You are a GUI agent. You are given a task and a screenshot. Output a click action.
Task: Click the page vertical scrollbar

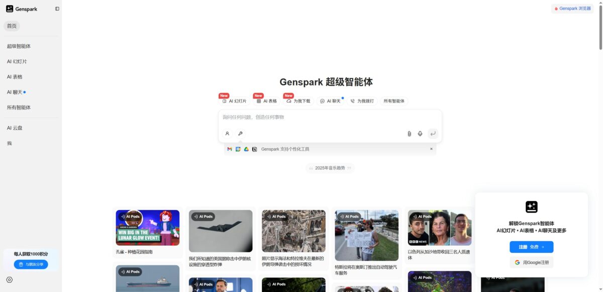600,28
